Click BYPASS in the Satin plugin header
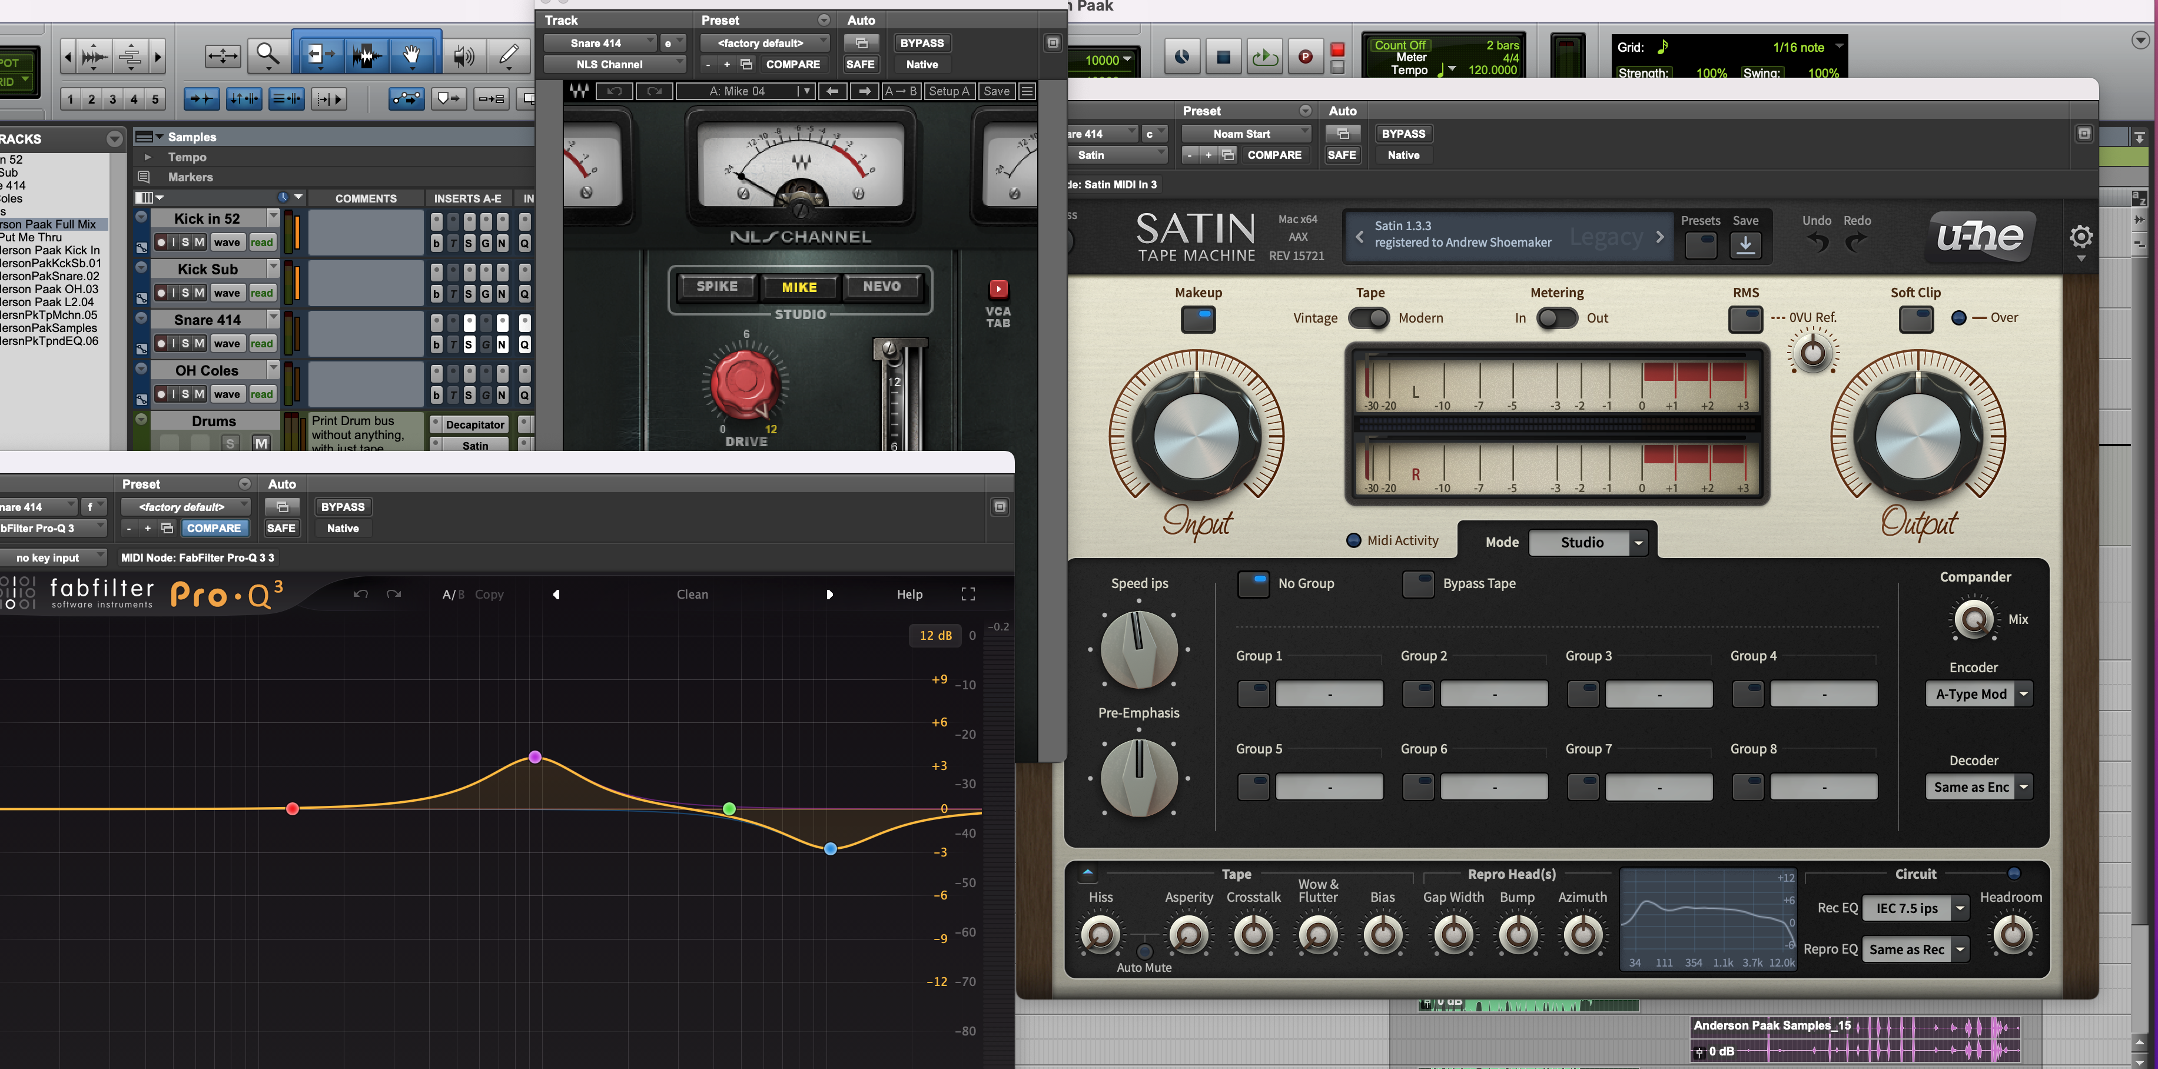This screenshot has width=2158, height=1069. [1403, 133]
